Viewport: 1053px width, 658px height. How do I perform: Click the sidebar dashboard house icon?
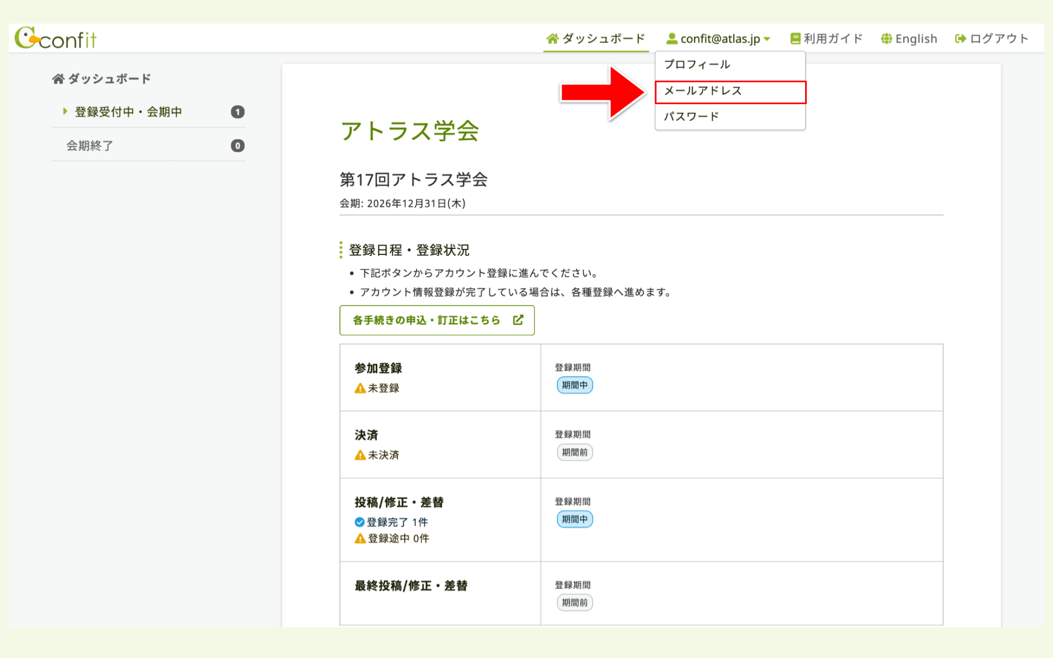click(58, 79)
